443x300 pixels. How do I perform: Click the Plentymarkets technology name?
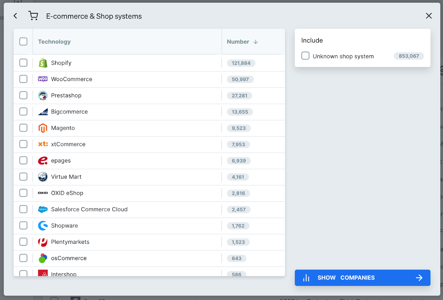(70, 242)
